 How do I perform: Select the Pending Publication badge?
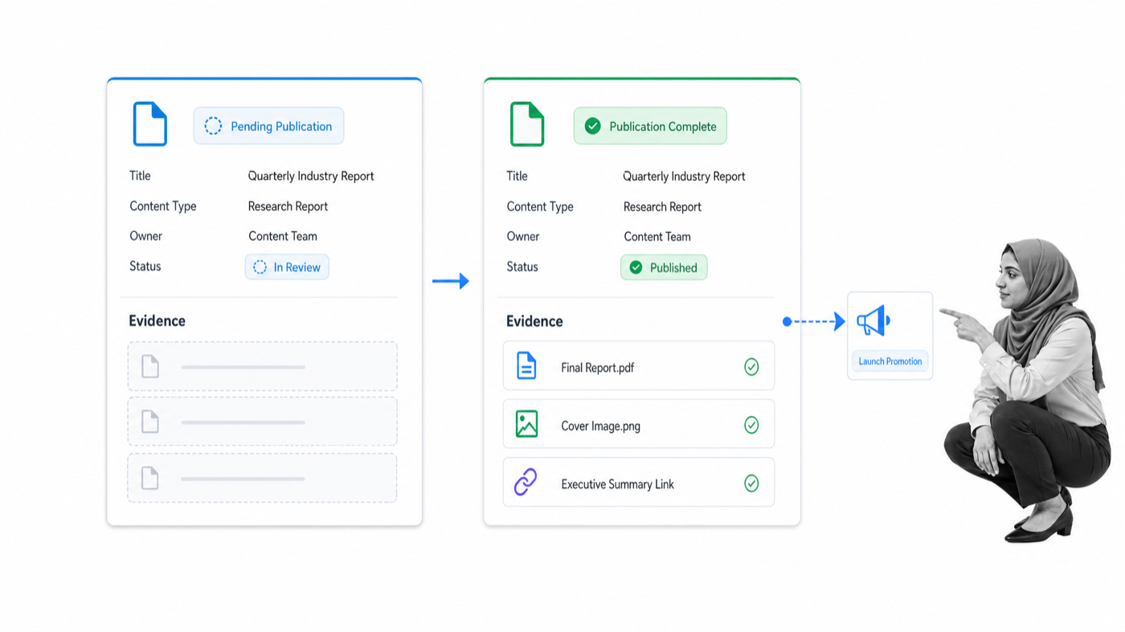[268, 126]
